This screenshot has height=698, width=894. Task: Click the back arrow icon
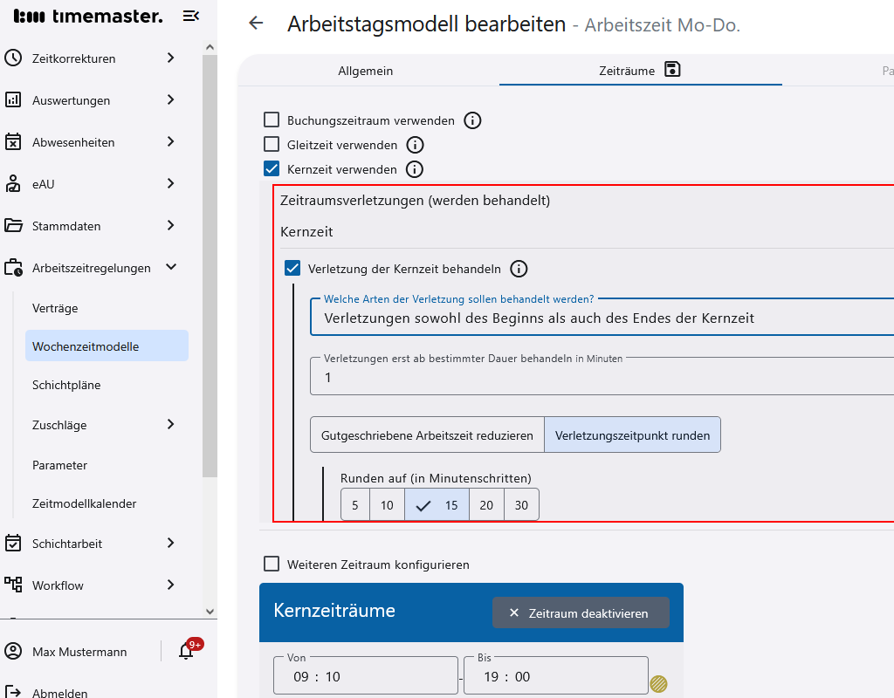pyautogui.click(x=256, y=24)
